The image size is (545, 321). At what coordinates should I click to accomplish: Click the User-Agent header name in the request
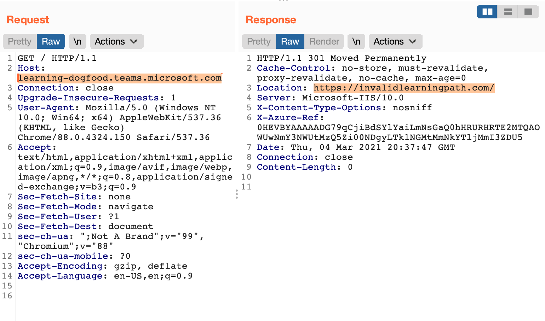coord(46,107)
